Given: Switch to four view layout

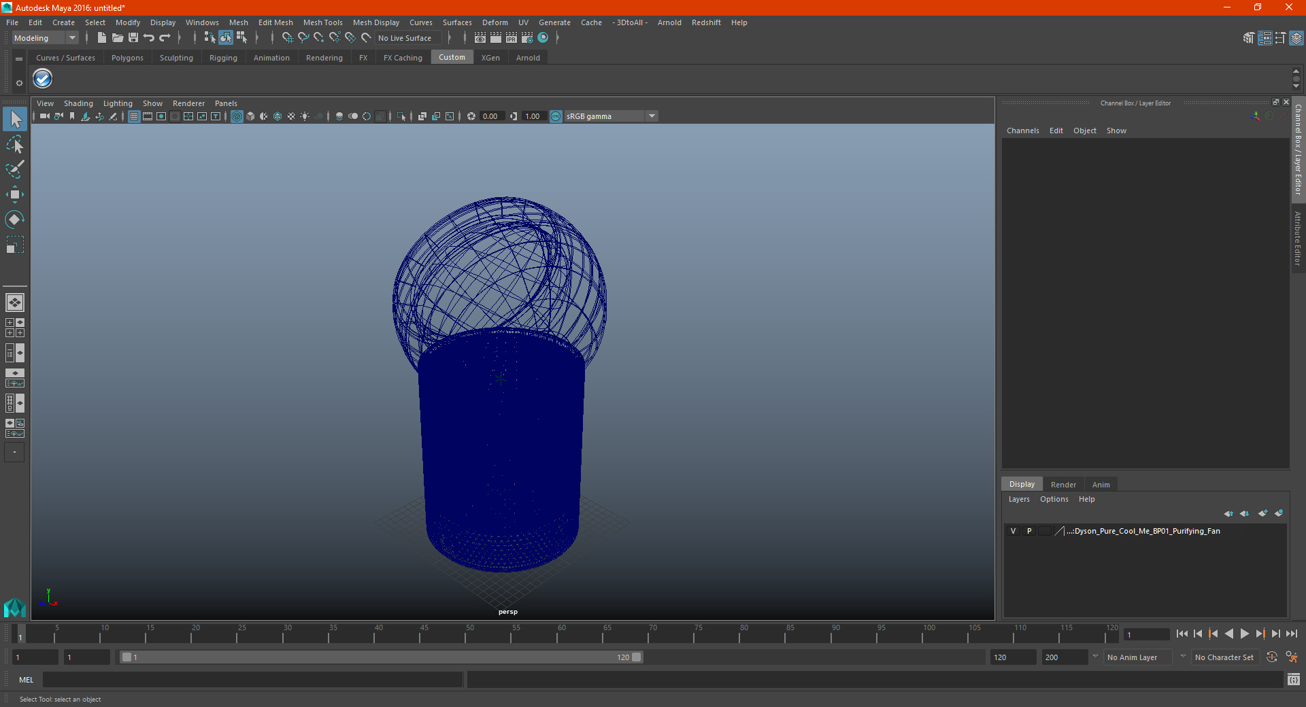Looking at the screenshot, I should point(14,328).
